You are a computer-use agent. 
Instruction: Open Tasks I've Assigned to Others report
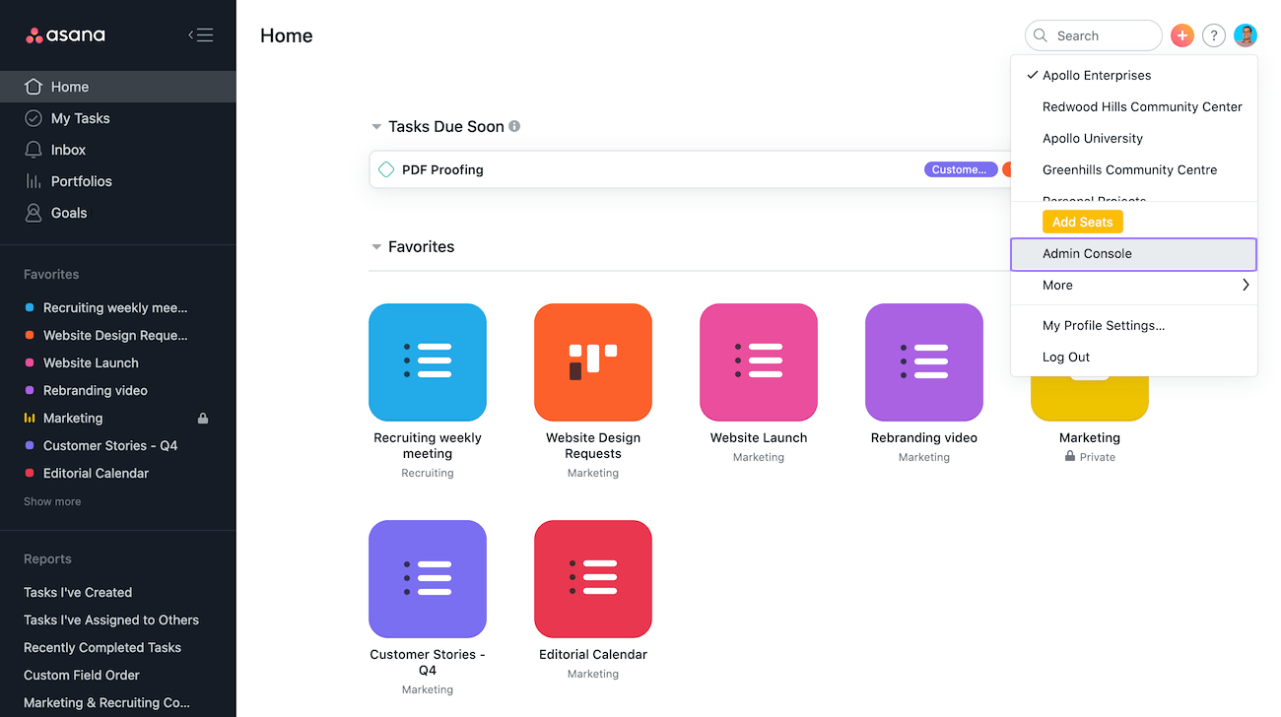[111, 619]
